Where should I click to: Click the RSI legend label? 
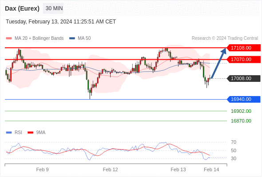(x=18, y=133)
